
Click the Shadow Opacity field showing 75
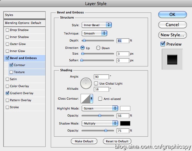(x=123, y=131)
